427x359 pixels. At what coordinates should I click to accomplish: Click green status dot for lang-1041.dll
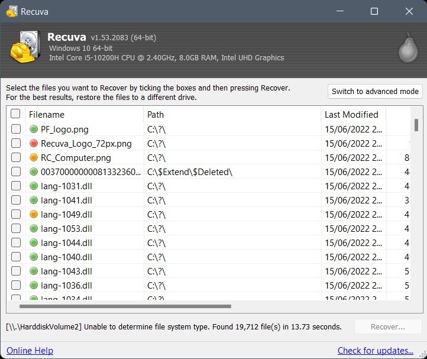(x=34, y=200)
